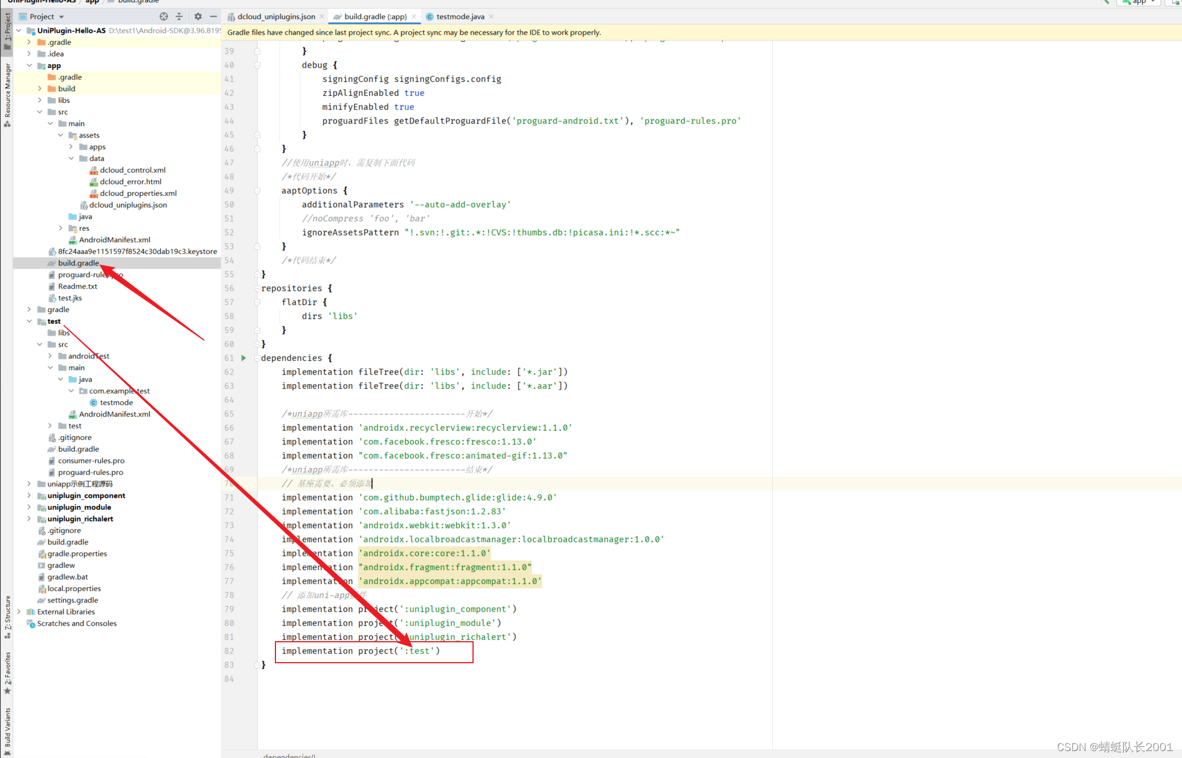Switch to testmode.java tab
The image size is (1182, 758).
(x=460, y=16)
